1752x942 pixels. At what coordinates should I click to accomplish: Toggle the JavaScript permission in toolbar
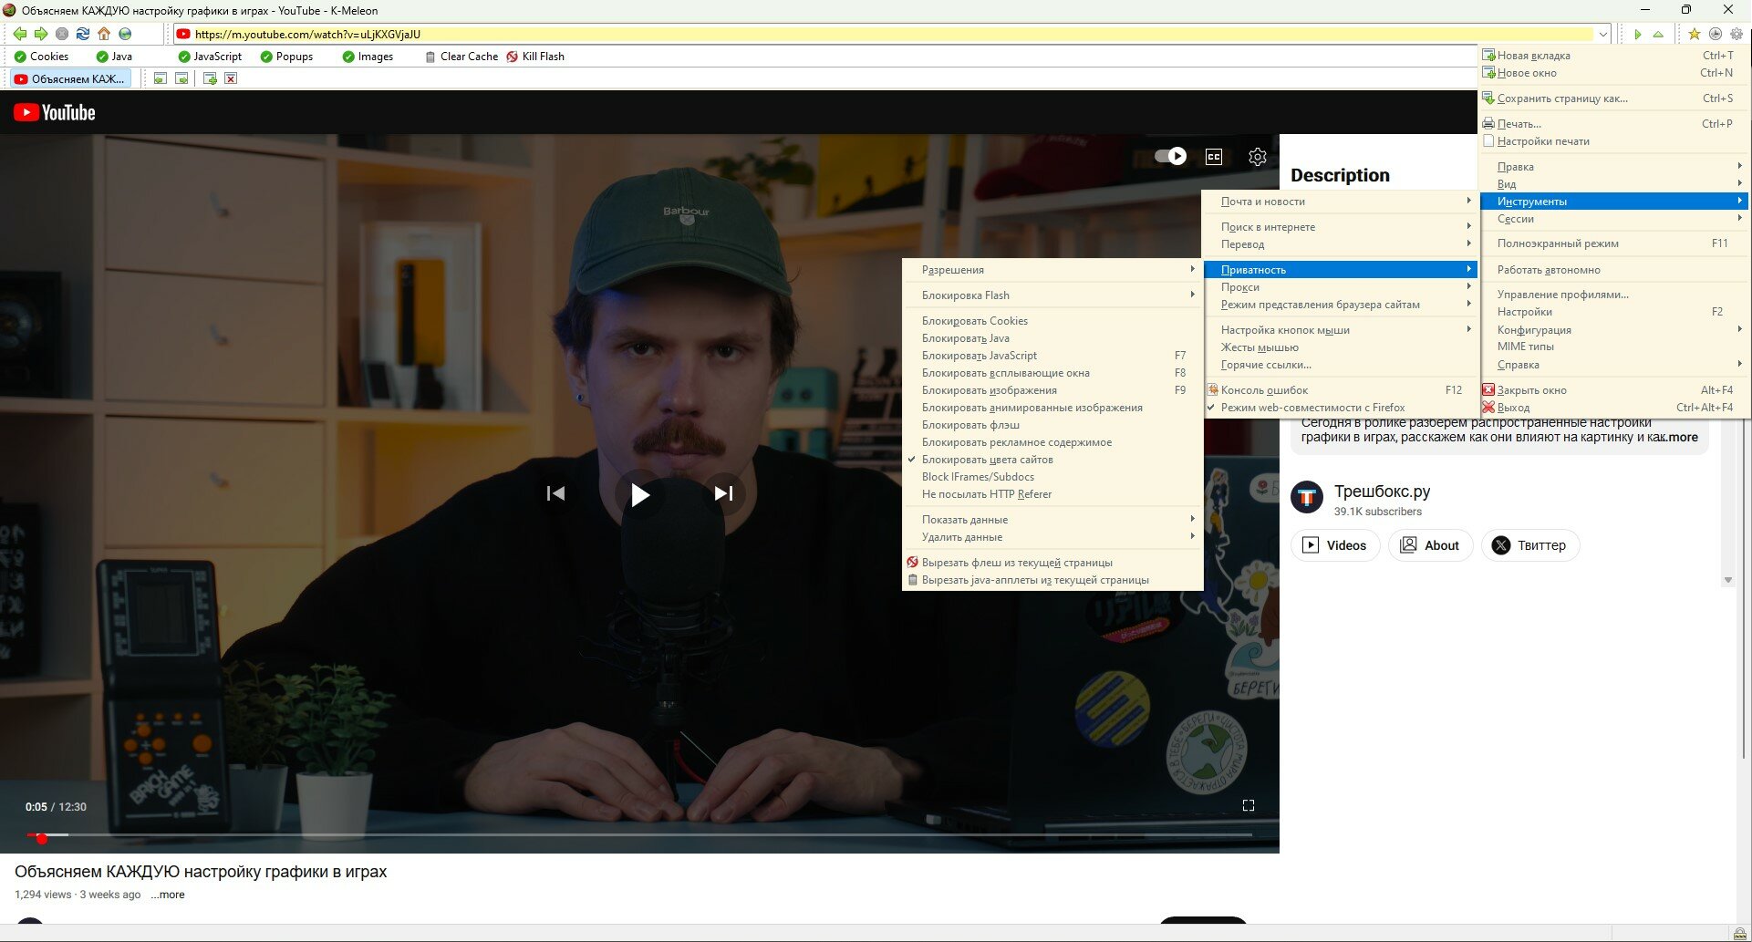click(211, 57)
